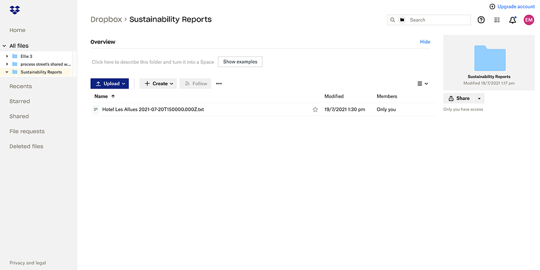The width and height of the screenshot is (540, 270).
Task: Click the search magnifier icon
Action: 392,20
